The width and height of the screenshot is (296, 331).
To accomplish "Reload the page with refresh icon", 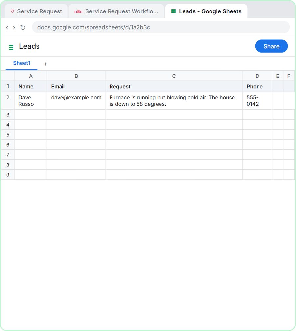I will pyautogui.click(x=23, y=28).
